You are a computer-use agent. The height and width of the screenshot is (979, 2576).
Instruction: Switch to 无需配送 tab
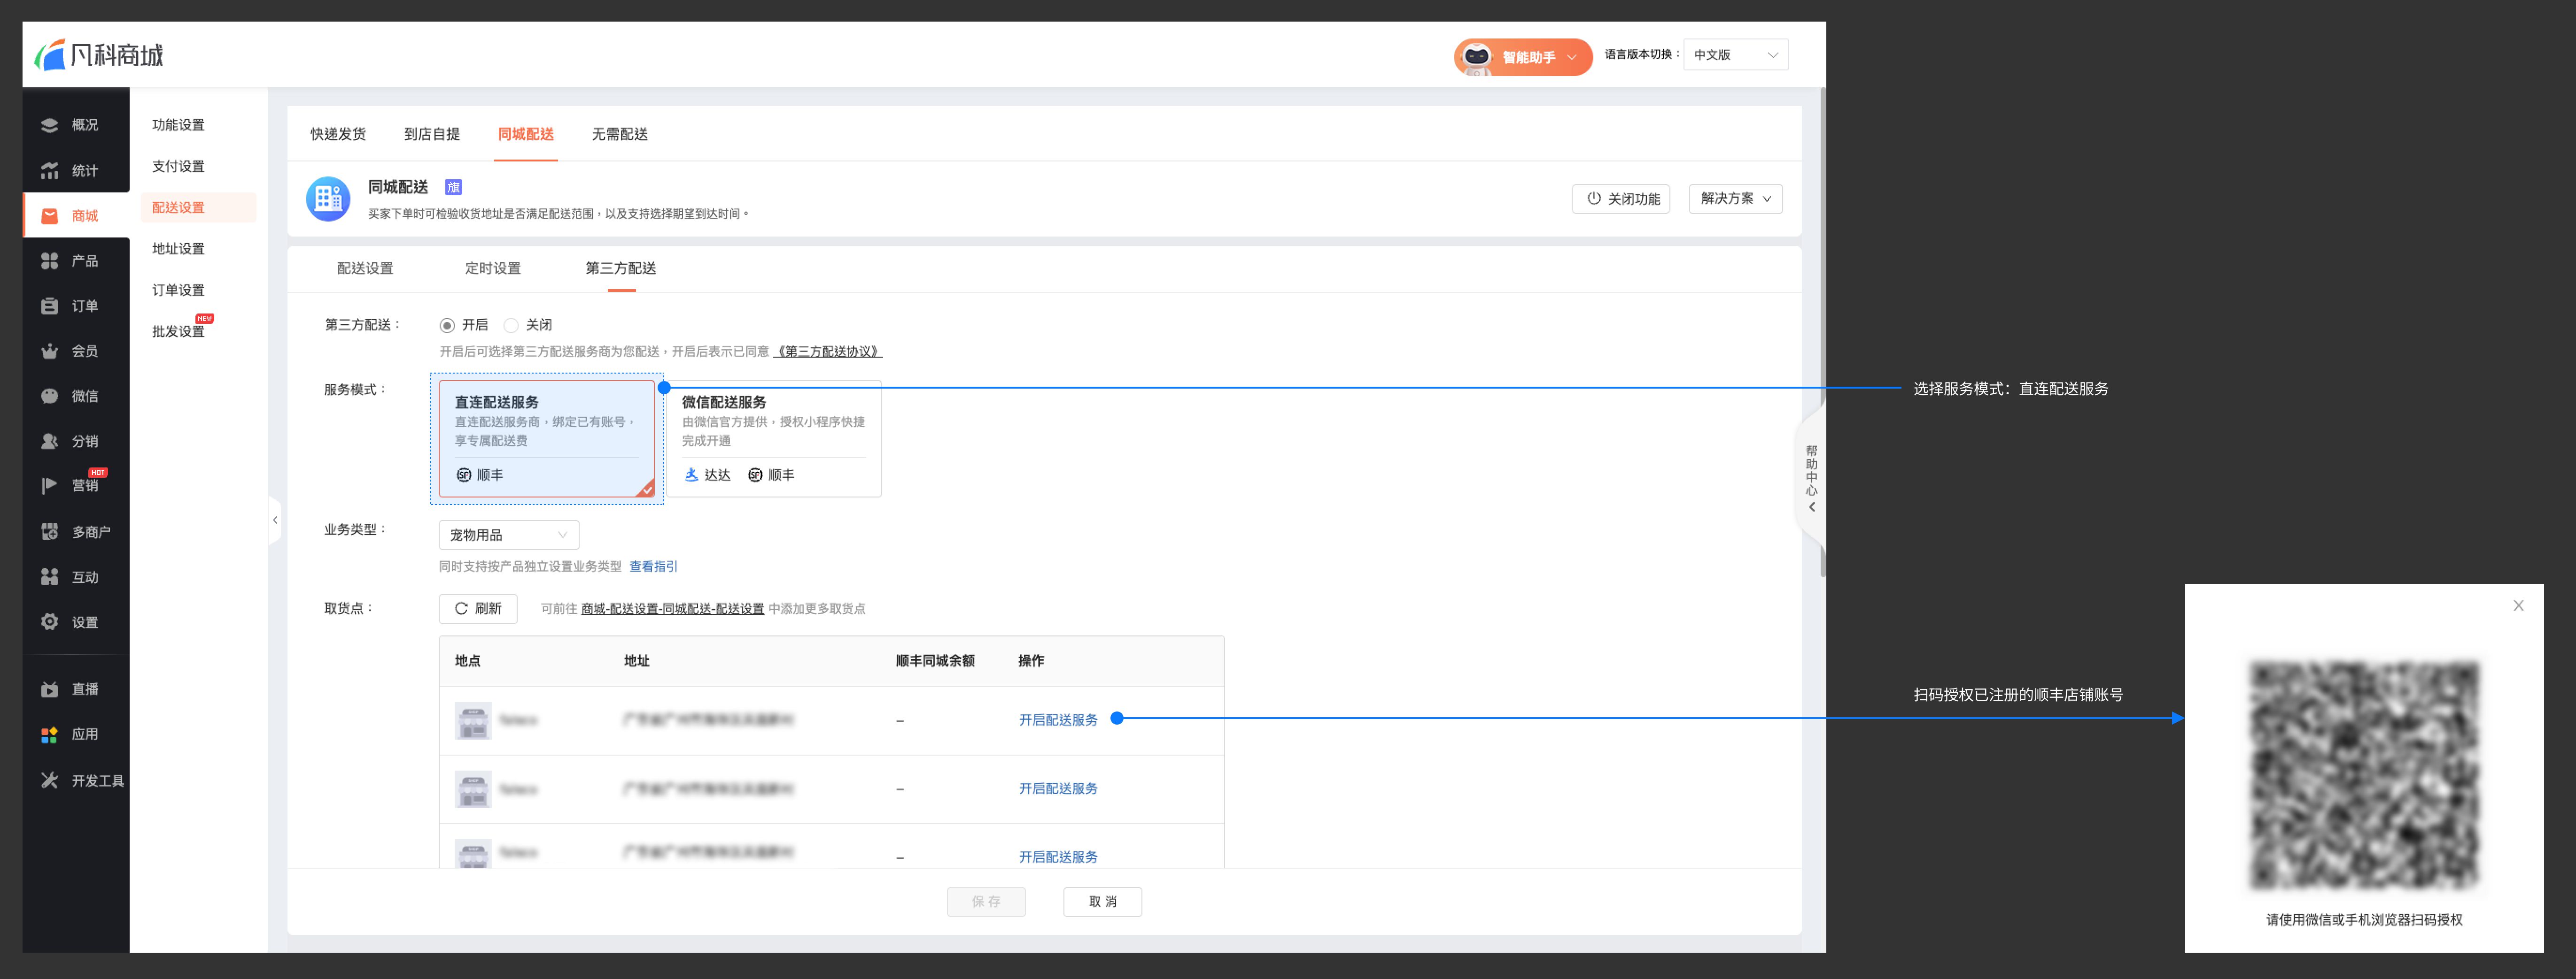click(620, 134)
